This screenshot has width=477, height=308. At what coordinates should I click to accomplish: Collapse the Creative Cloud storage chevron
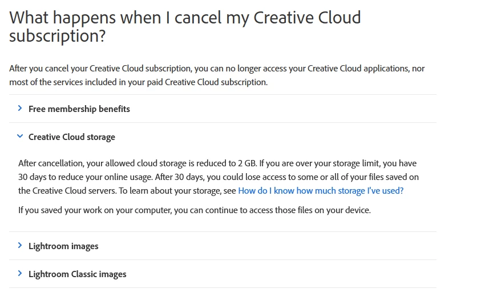pyautogui.click(x=20, y=136)
